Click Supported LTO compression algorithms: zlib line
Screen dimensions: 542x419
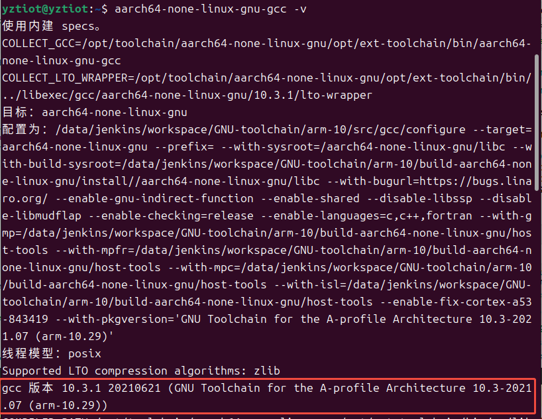pyautogui.click(x=141, y=371)
